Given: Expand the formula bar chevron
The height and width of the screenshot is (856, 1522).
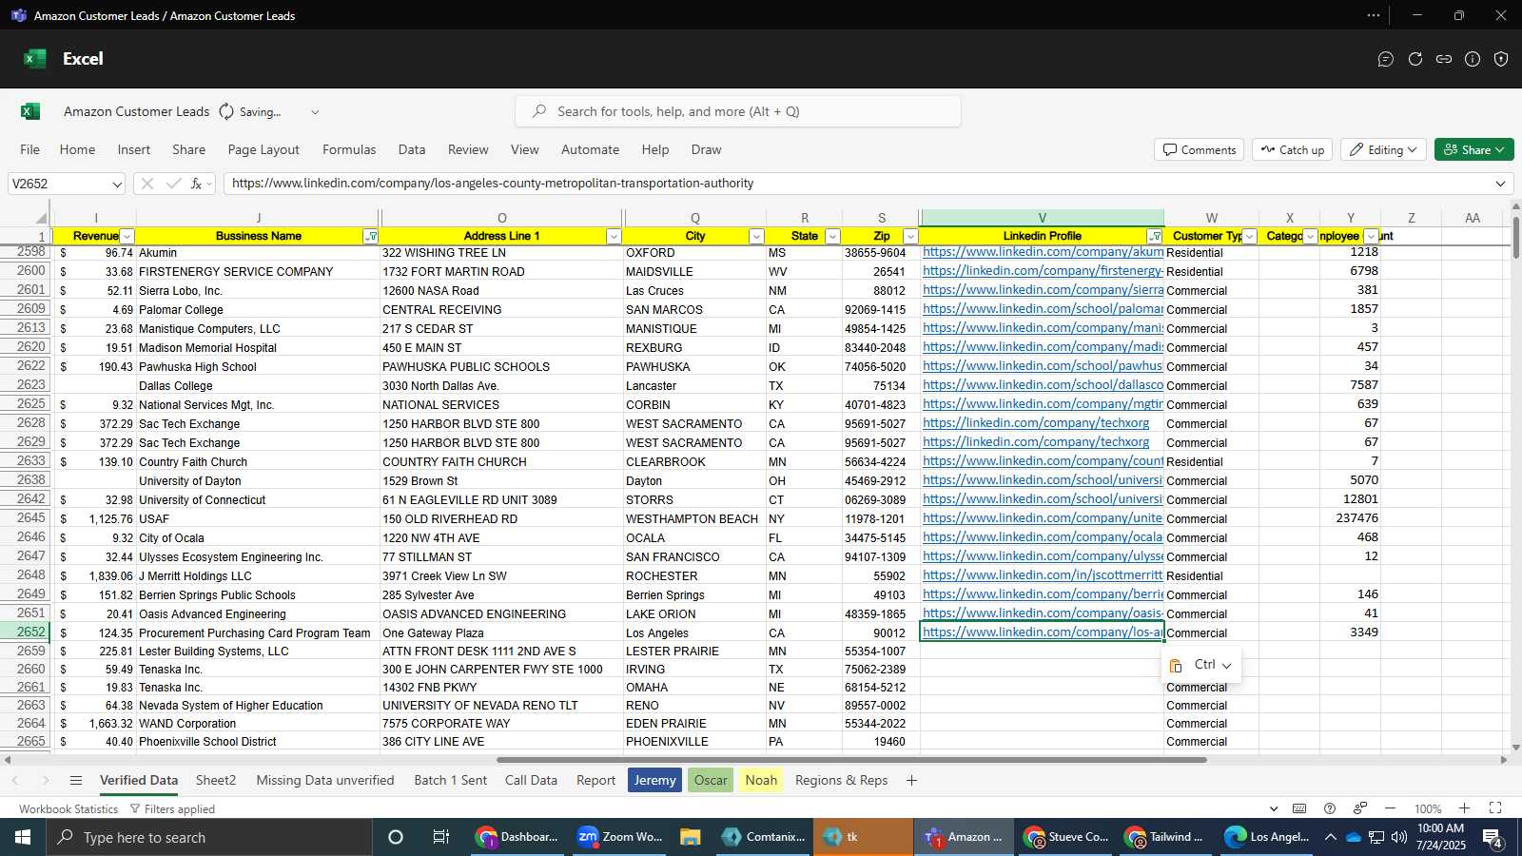Looking at the screenshot, I should 1501,184.
